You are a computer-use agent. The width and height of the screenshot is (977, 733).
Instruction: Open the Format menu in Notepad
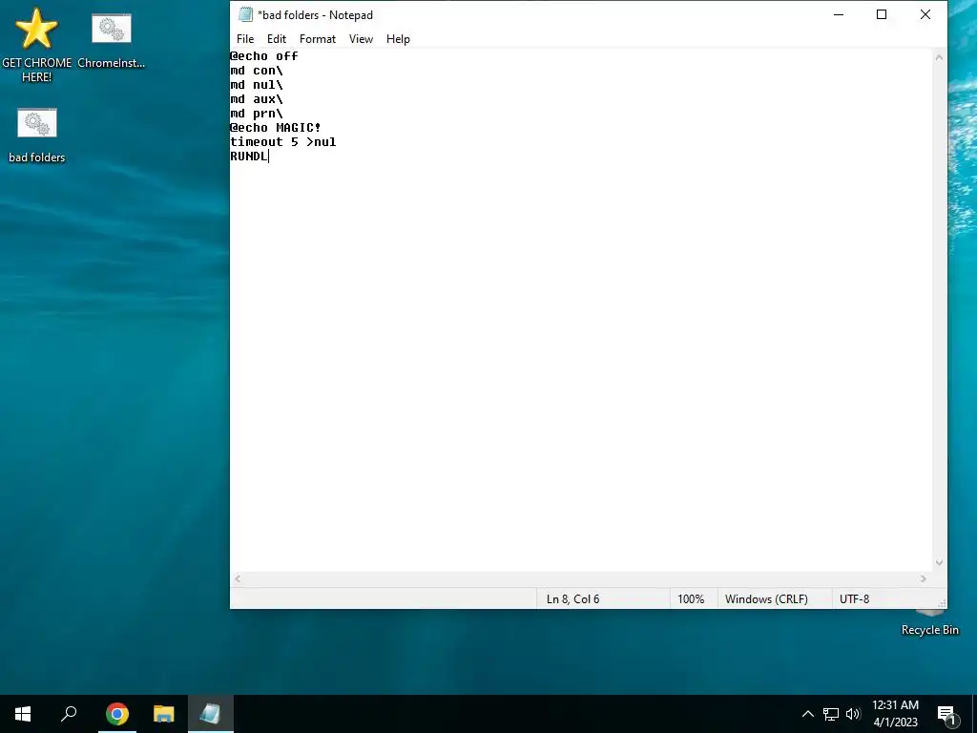317,38
